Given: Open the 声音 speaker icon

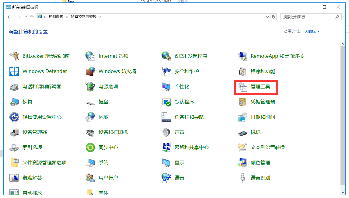Looking at the screenshot, I should point(166,132).
